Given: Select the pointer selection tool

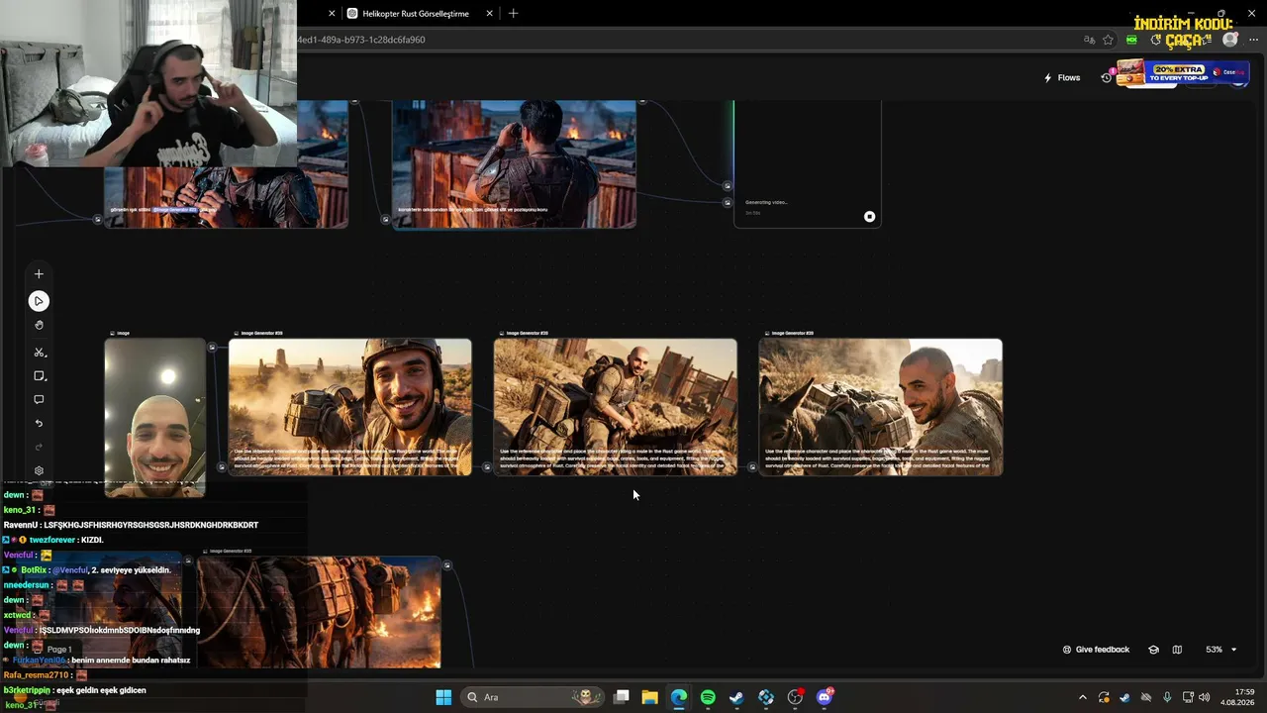Looking at the screenshot, I should pos(39,301).
